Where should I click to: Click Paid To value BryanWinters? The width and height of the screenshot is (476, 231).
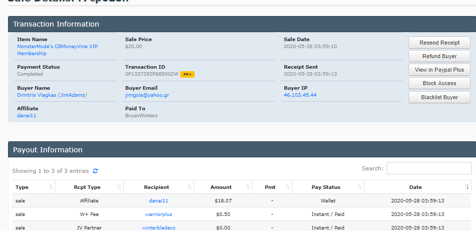[x=141, y=115]
